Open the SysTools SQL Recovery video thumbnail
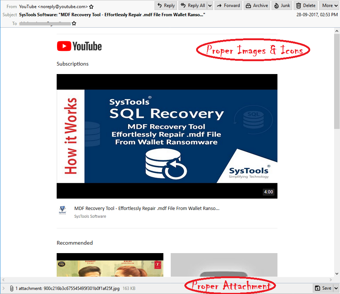Screen dimensions: 340x294 tap(167, 136)
